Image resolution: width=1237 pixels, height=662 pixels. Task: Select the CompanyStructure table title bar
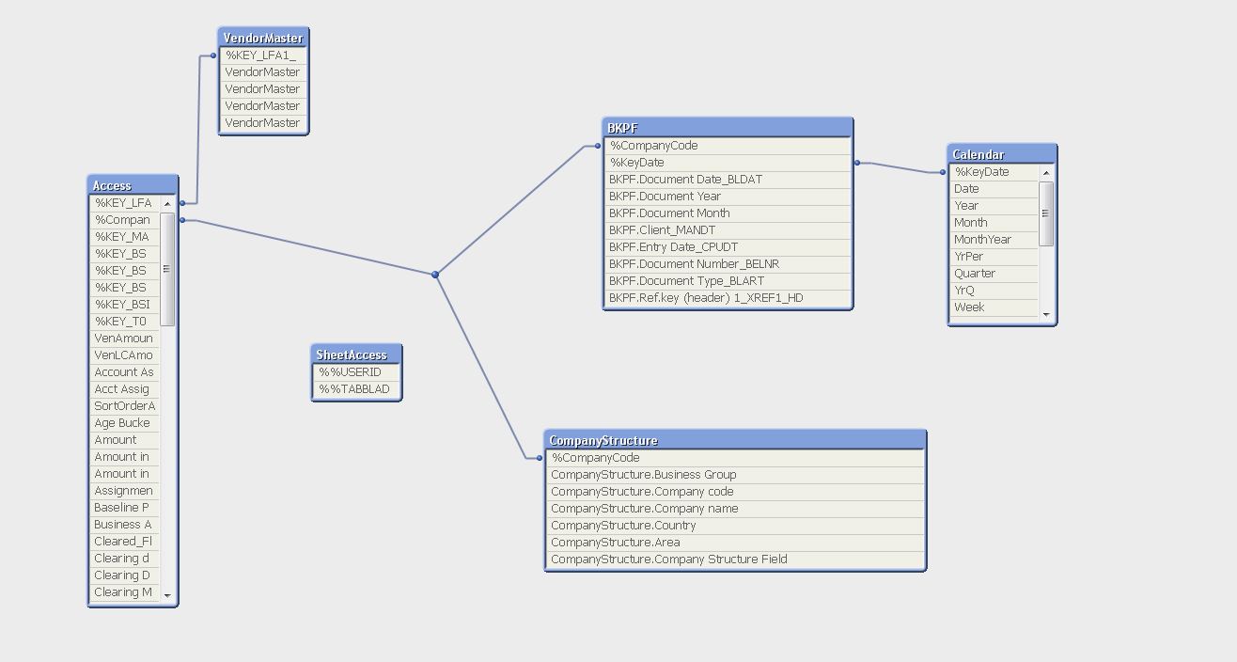click(735, 440)
